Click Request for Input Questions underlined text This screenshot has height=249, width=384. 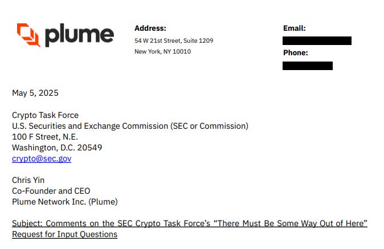click(64, 234)
